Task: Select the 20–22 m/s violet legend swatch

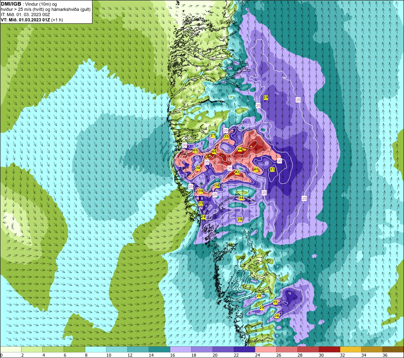Action: [x=223, y=349]
